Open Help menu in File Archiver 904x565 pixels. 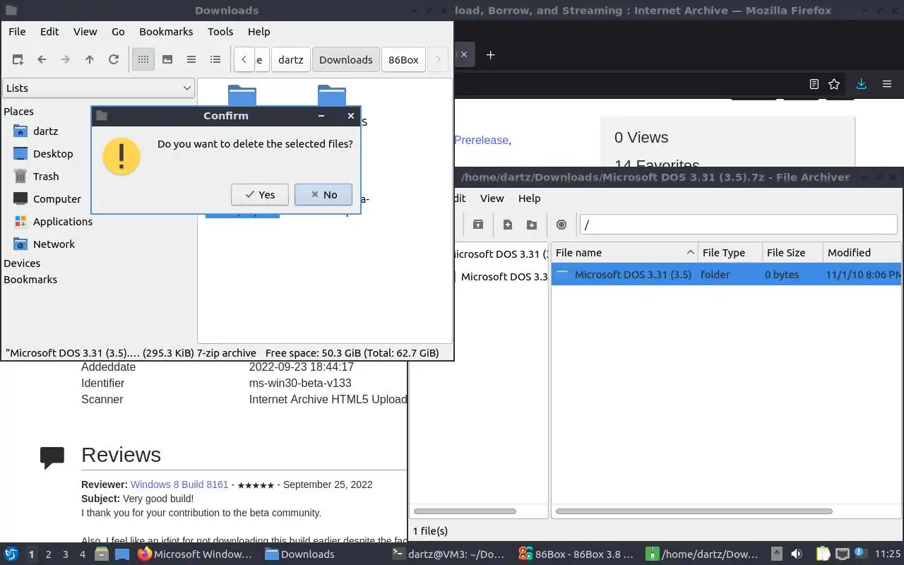click(x=529, y=198)
